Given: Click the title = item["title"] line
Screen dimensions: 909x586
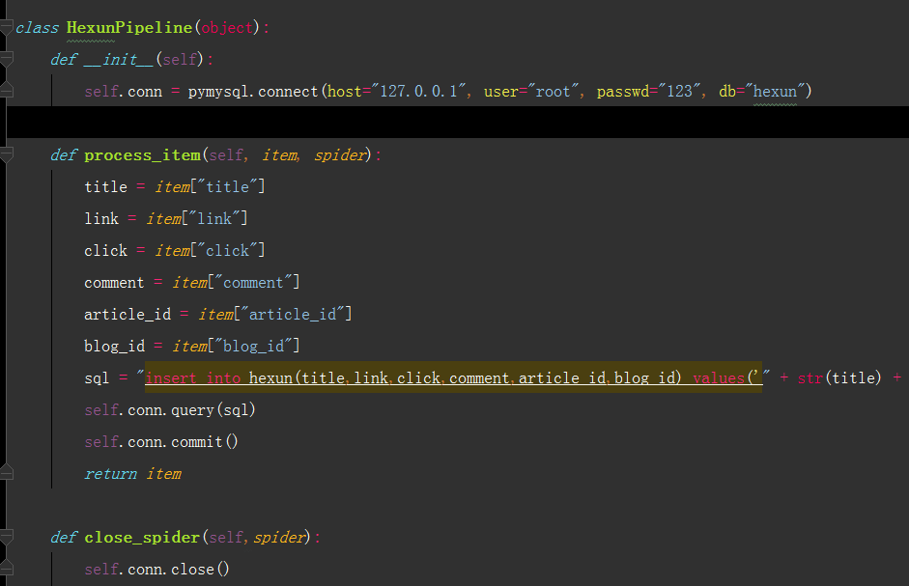Looking at the screenshot, I should (x=175, y=186).
